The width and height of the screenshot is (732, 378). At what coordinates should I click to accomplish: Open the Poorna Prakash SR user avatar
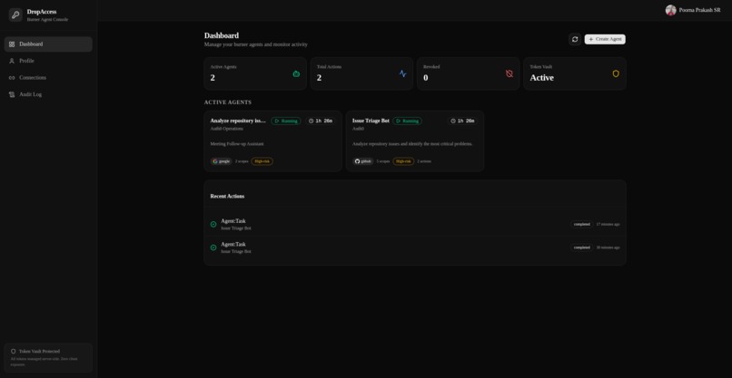point(671,10)
